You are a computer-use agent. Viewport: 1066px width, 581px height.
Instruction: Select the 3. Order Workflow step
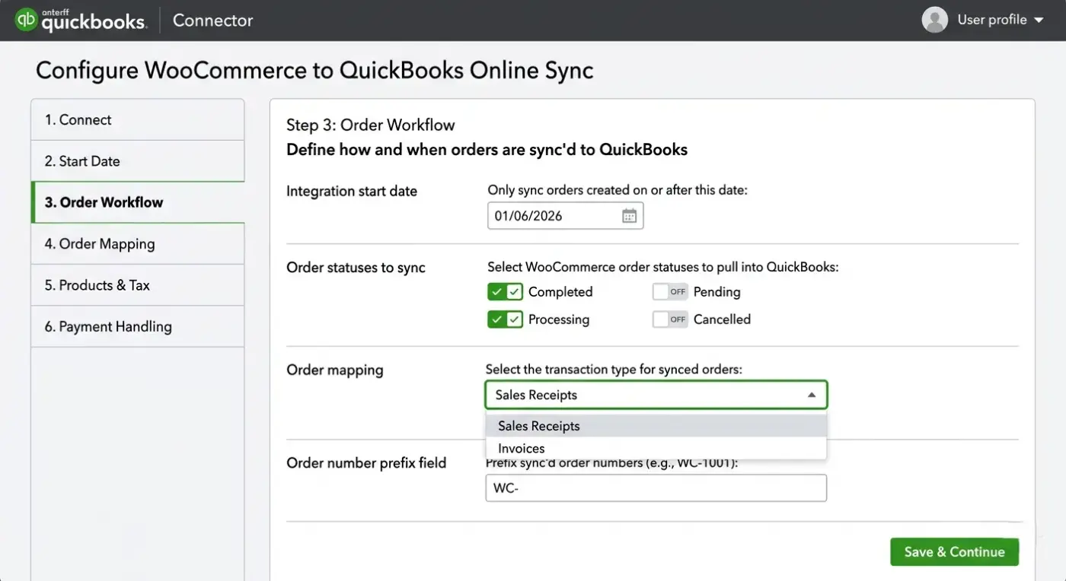[138, 202]
